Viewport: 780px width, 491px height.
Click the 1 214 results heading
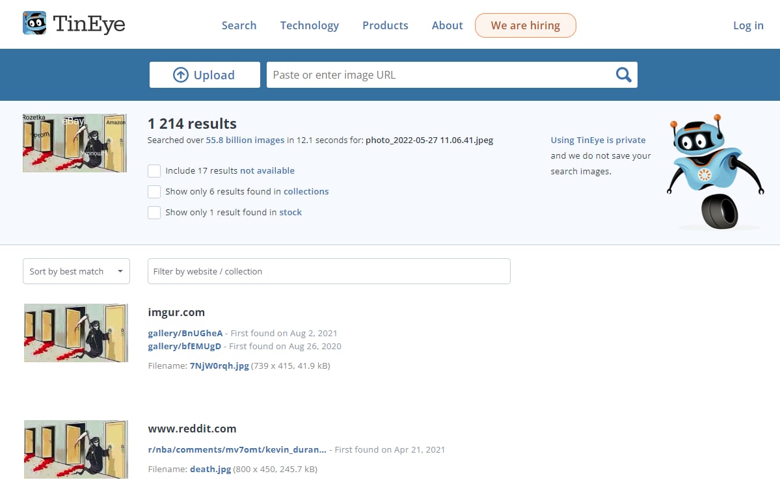tap(192, 124)
